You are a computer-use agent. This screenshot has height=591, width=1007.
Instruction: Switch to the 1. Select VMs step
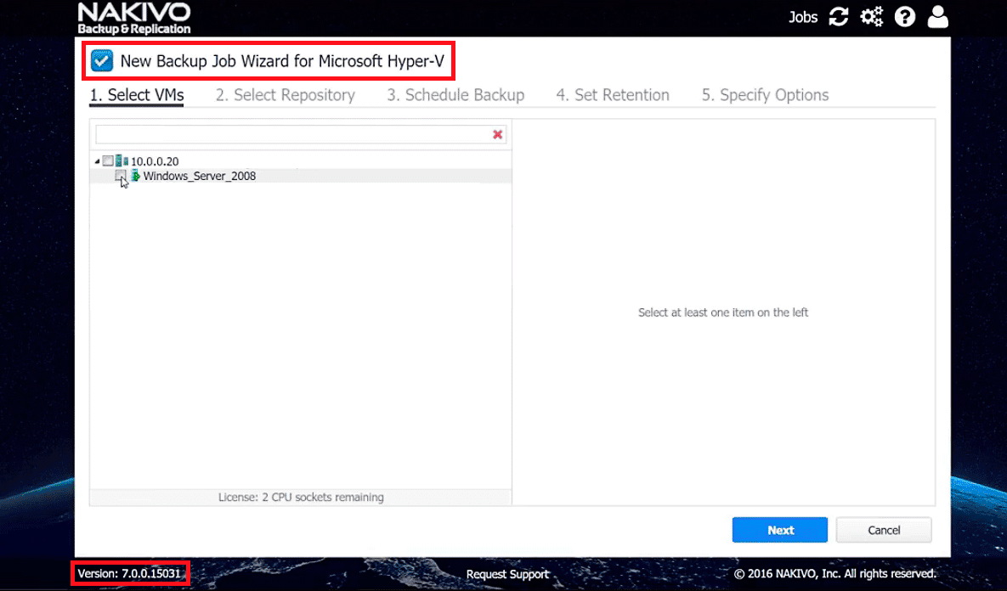(137, 95)
